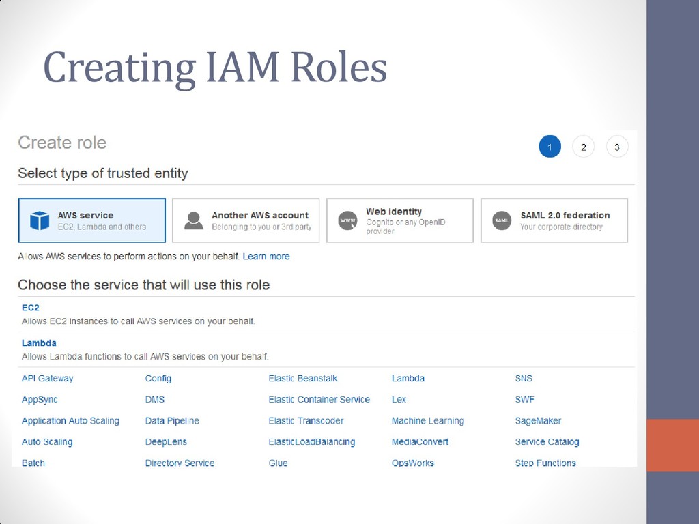Pick SageMaker from the services
The height and width of the screenshot is (524, 699).
(x=538, y=420)
